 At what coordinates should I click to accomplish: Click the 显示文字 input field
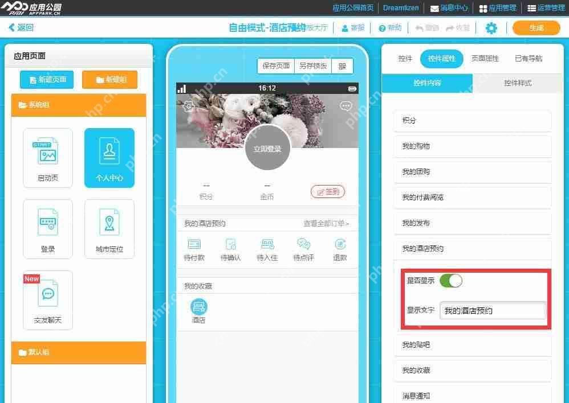click(x=493, y=311)
